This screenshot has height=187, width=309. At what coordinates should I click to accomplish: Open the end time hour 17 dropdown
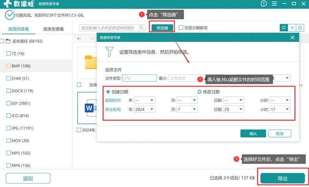[280, 109]
